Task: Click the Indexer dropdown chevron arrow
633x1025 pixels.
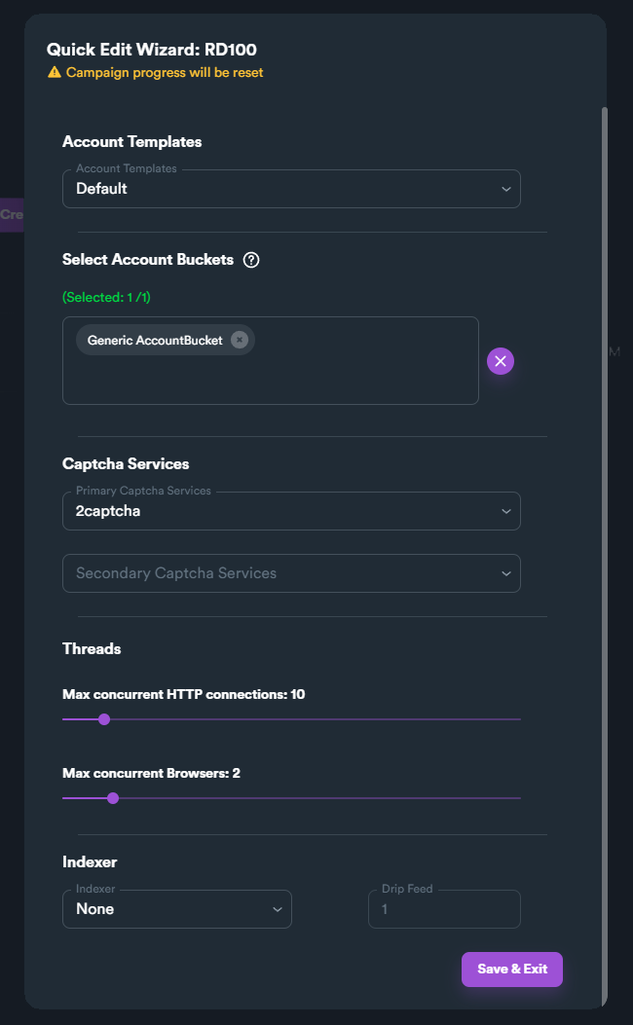Action: click(x=278, y=909)
